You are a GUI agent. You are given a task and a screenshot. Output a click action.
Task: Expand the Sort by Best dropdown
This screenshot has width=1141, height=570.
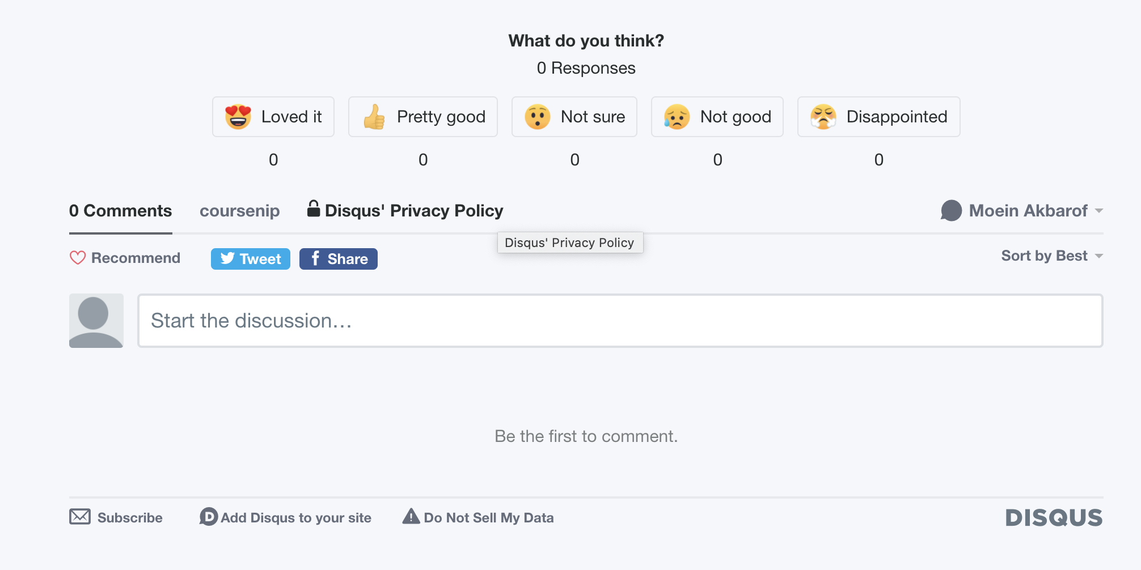point(1051,256)
